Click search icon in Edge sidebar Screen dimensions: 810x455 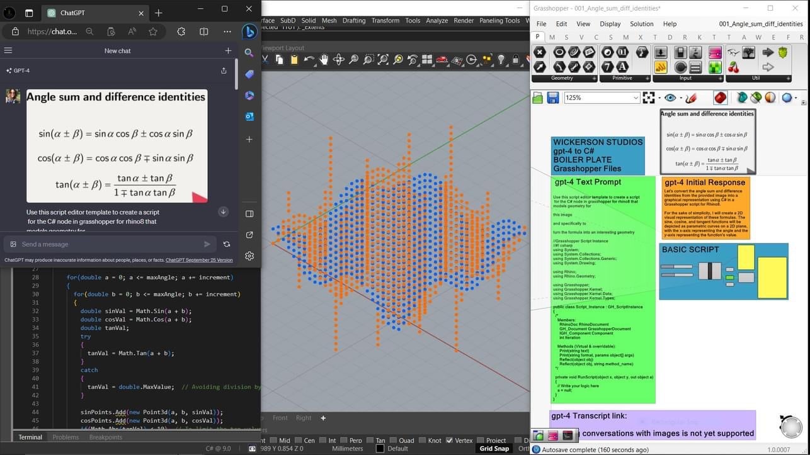[x=249, y=53]
